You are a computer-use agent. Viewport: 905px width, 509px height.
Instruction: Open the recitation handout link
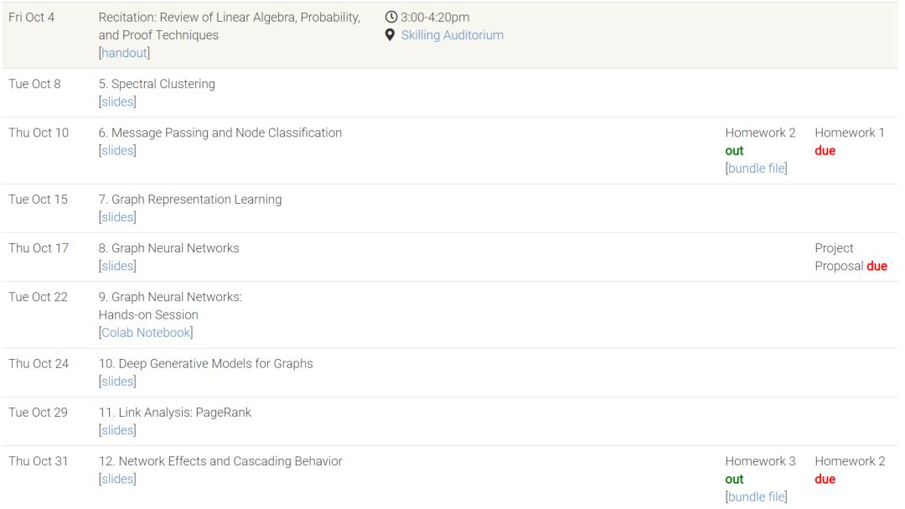tap(124, 53)
